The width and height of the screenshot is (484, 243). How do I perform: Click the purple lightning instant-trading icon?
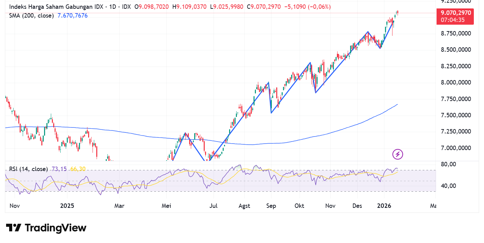(397, 155)
